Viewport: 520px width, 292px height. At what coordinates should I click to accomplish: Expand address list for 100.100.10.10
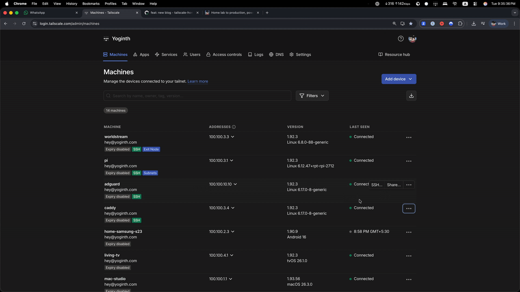(x=235, y=184)
